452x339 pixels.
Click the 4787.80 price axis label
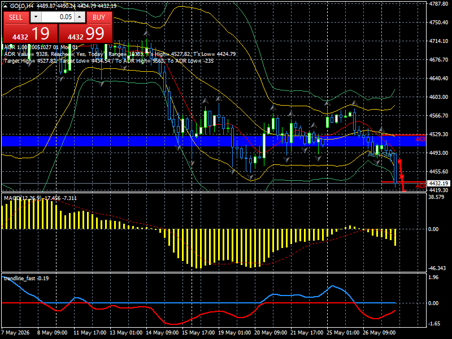click(x=438, y=4)
